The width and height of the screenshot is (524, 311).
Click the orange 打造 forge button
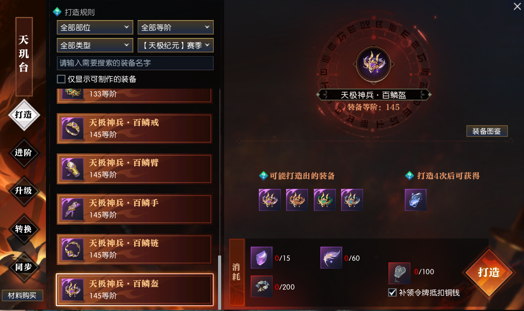(x=489, y=273)
